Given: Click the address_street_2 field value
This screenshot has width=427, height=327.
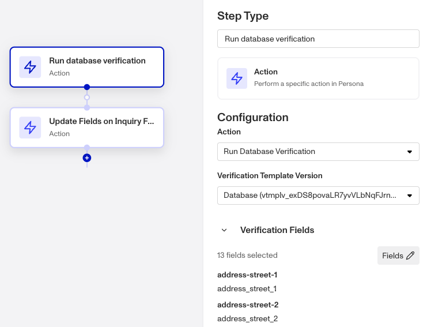Looking at the screenshot, I should click(x=247, y=318).
